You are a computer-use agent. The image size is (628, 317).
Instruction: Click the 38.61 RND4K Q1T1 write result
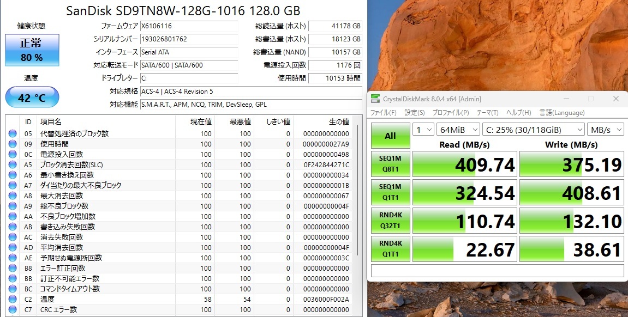572,249
